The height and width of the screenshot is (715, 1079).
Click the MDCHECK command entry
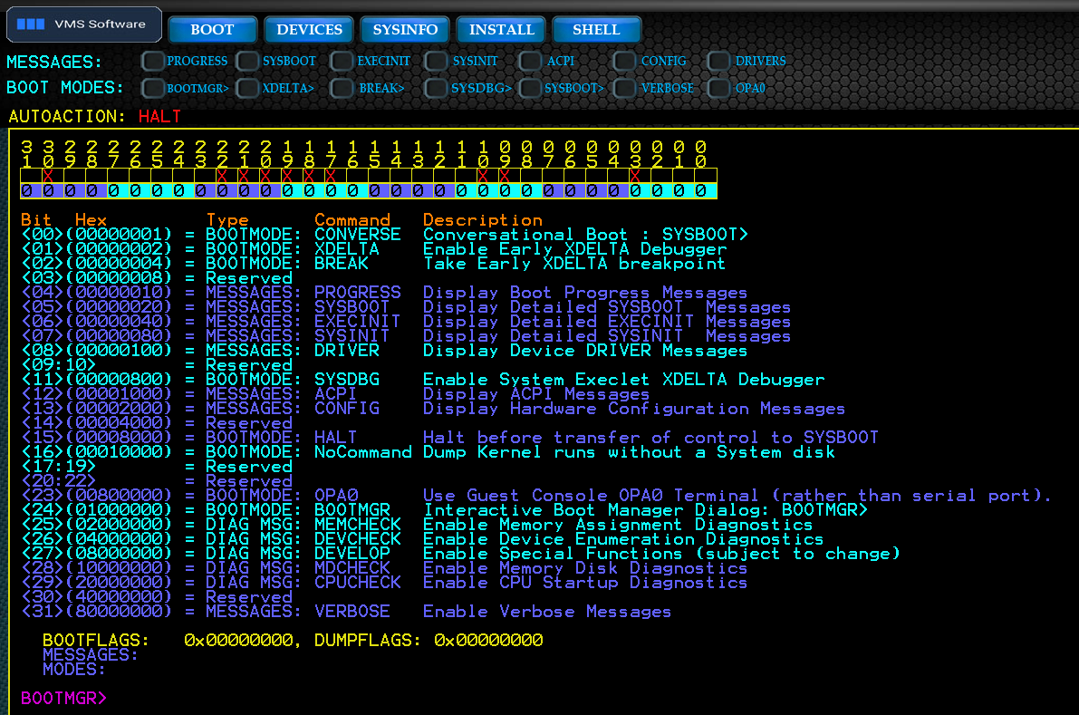tap(352, 567)
